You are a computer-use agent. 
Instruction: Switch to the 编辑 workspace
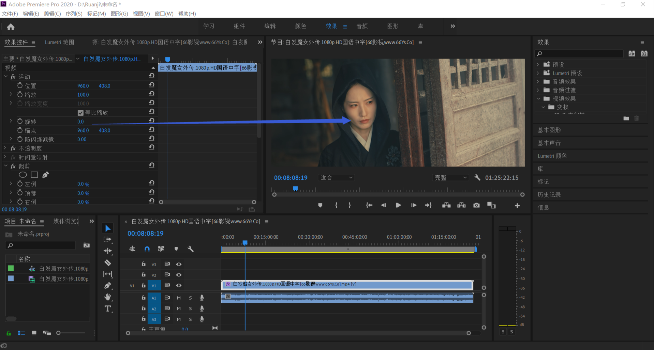coord(270,26)
